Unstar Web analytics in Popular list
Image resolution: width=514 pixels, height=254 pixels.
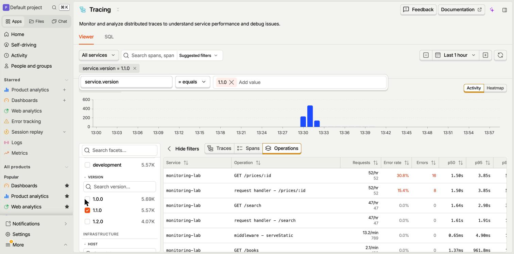click(x=67, y=207)
